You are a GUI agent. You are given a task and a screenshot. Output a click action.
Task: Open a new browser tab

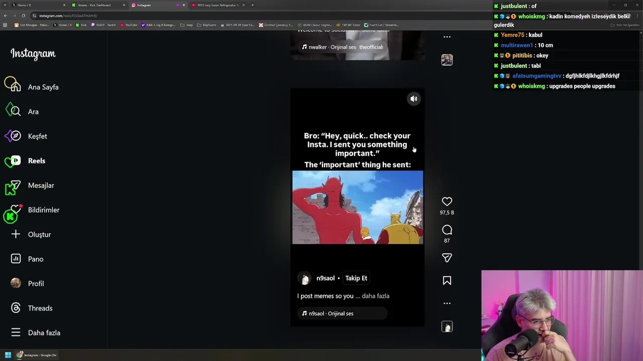tap(252, 5)
